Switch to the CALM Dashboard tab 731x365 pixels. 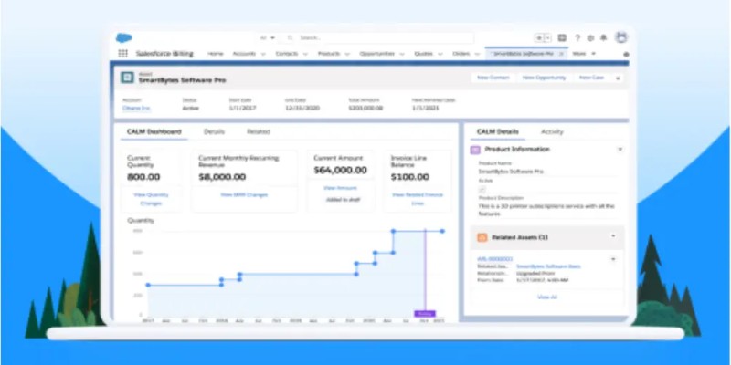154,131
